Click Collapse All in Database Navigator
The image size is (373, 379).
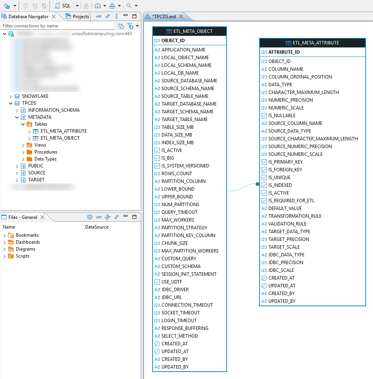[x=99, y=16]
